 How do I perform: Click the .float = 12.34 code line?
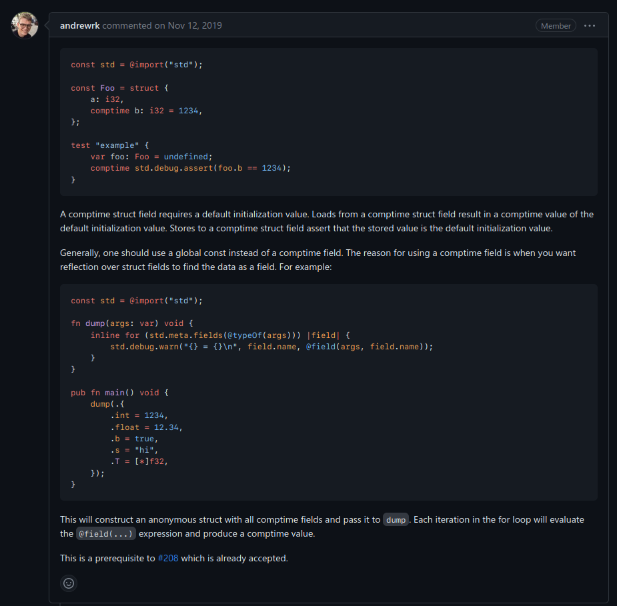(x=147, y=427)
